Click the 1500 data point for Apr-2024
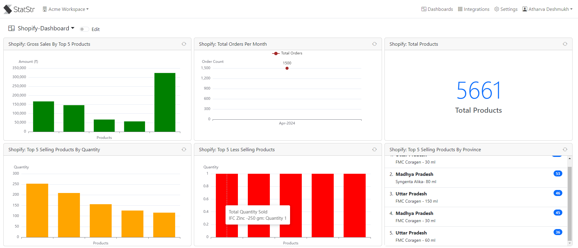Viewport: 578px width, 248px height. pyautogui.click(x=287, y=68)
